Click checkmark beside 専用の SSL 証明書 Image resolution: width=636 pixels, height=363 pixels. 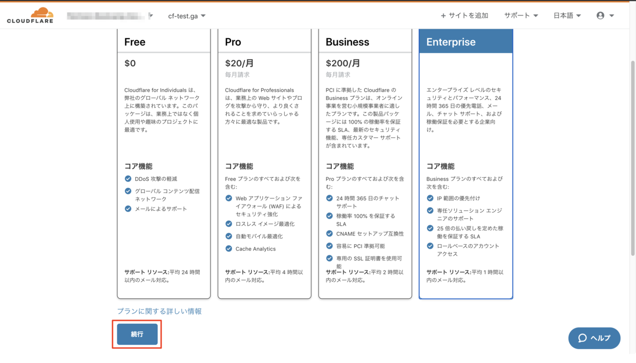329,258
